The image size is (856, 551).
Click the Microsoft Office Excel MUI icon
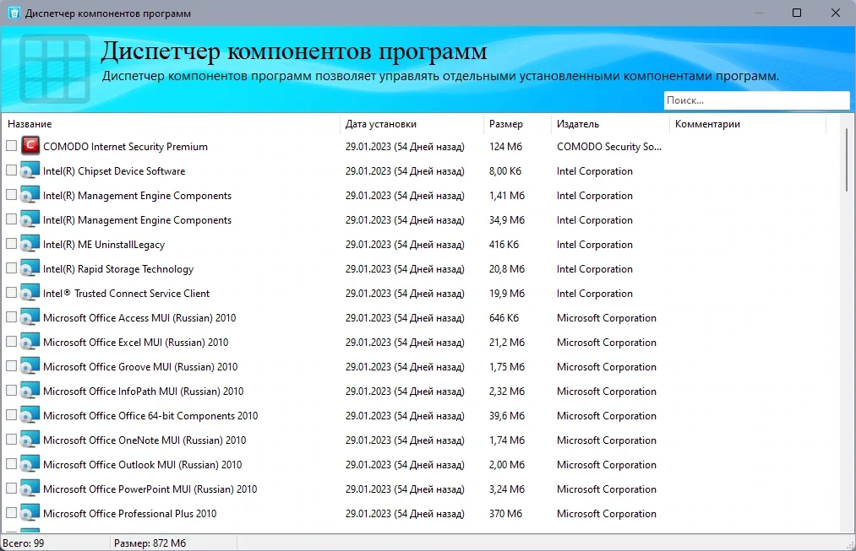click(30, 342)
